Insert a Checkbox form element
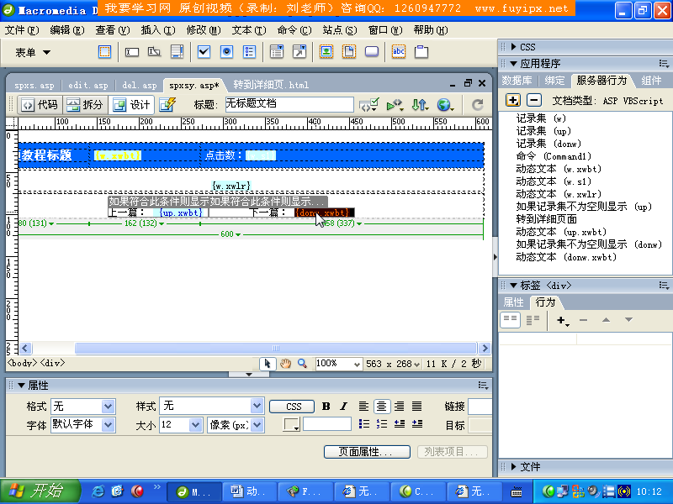Screen dimensions: 673x504 tap(204, 52)
